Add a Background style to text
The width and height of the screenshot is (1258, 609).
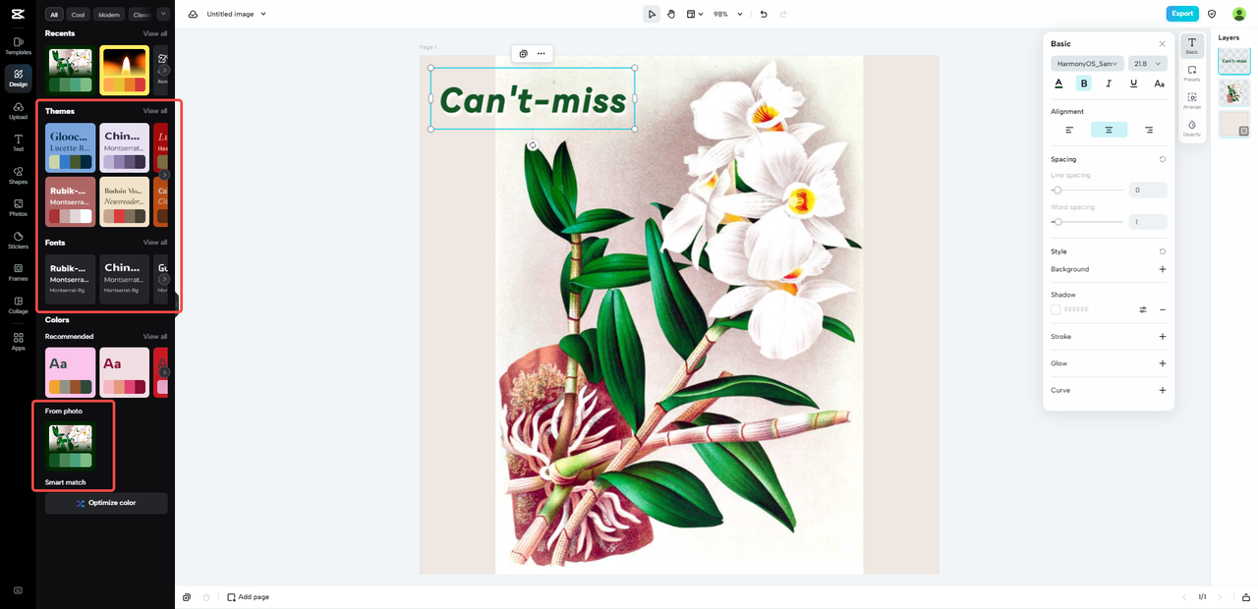pyautogui.click(x=1163, y=269)
